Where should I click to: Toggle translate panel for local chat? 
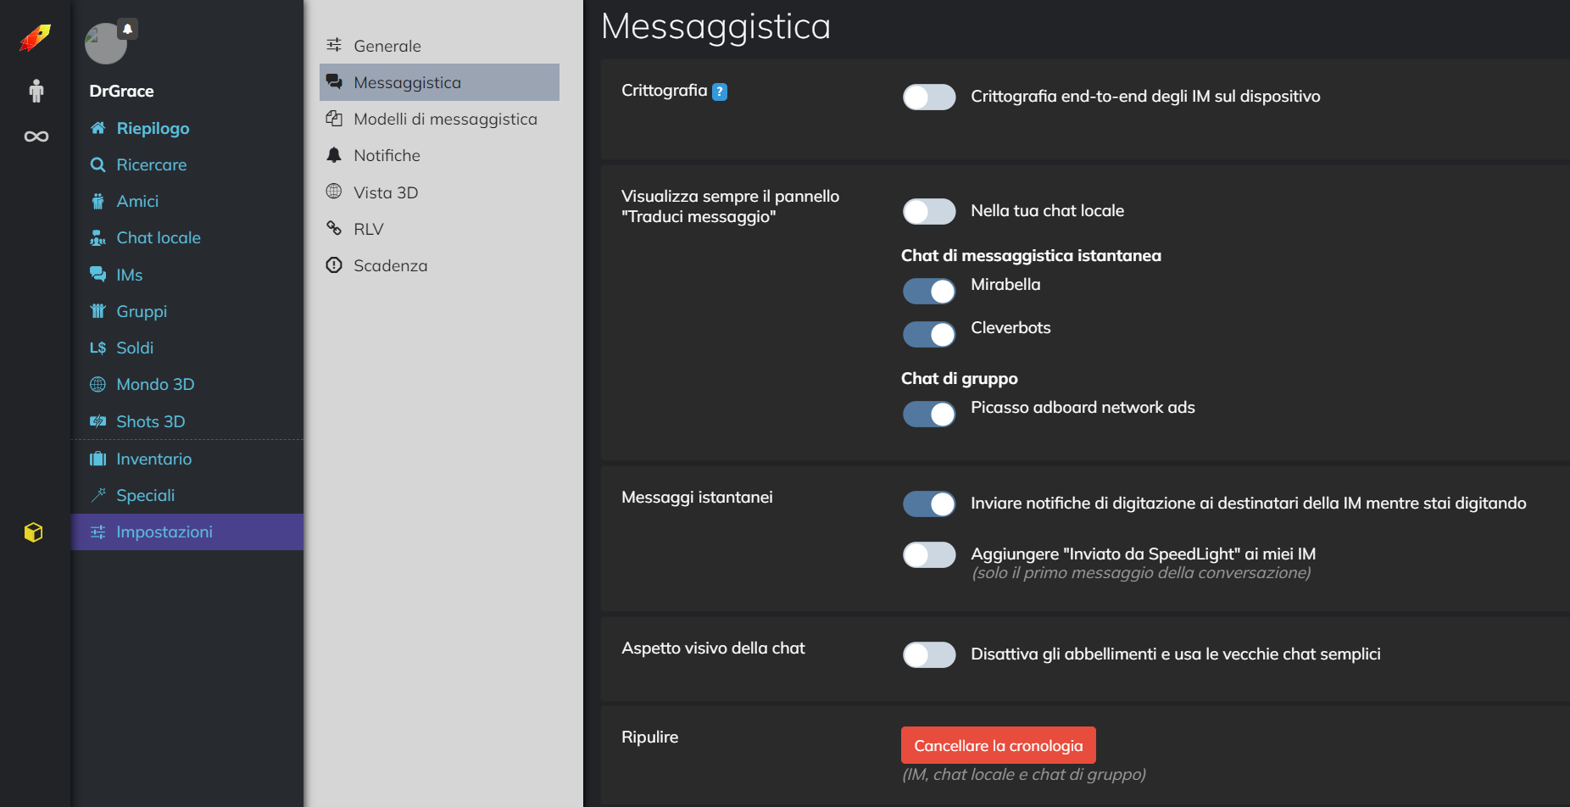pos(929,212)
